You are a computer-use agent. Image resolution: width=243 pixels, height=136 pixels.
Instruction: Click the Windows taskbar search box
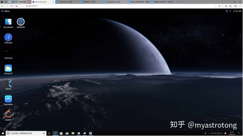(x=26, y=133)
